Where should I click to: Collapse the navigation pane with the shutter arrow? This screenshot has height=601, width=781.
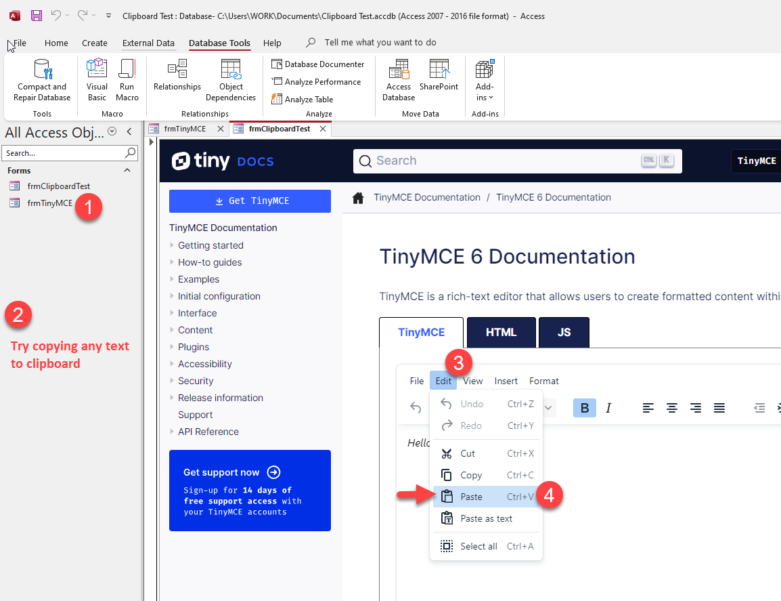point(129,131)
